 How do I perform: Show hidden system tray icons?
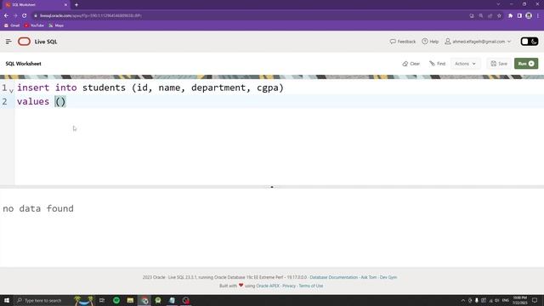pyautogui.click(x=462, y=300)
